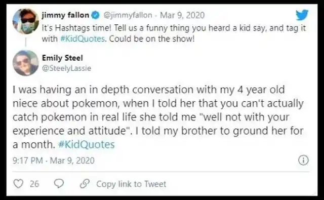Screen dimensions: 324x200
Task: Open the @SteelyLassie handle
Action: pyautogui.click(x=66, y=68)
